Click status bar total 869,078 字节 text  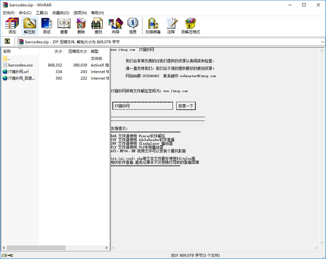[195, 255]
